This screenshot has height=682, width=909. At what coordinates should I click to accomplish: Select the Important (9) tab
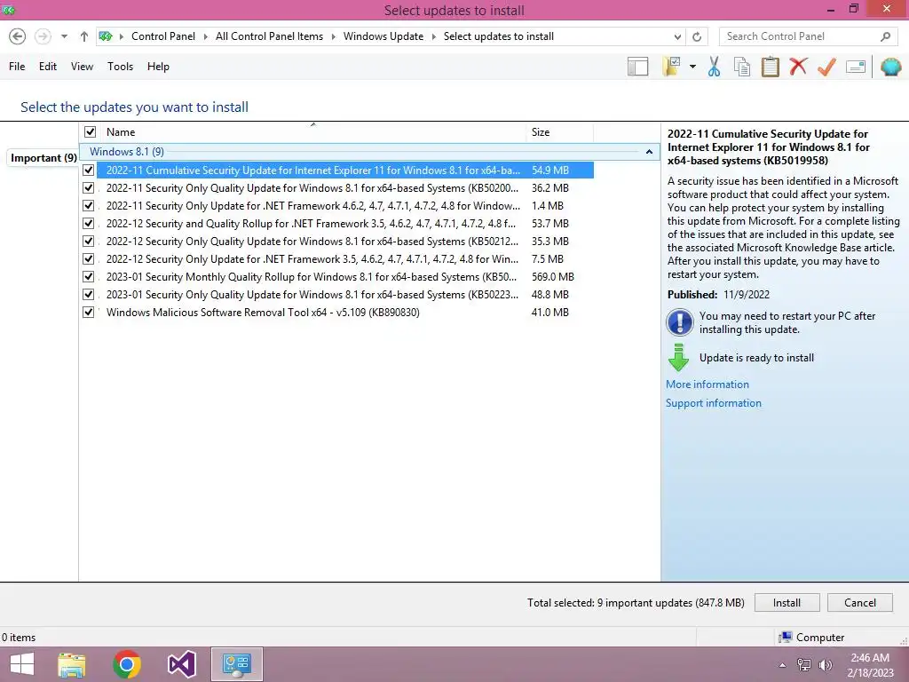click(x=43, y=158)
